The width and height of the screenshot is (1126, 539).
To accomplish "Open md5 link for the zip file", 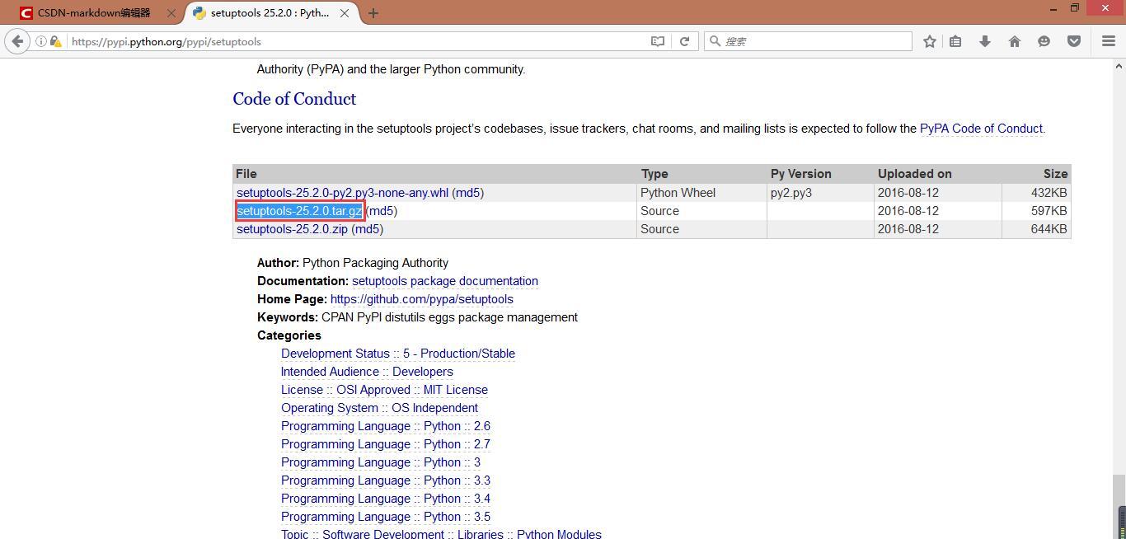I will point(367,229).
